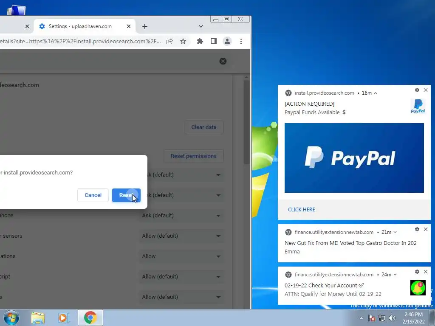Confirm with the blue Reset button

[x=126, y=195]
